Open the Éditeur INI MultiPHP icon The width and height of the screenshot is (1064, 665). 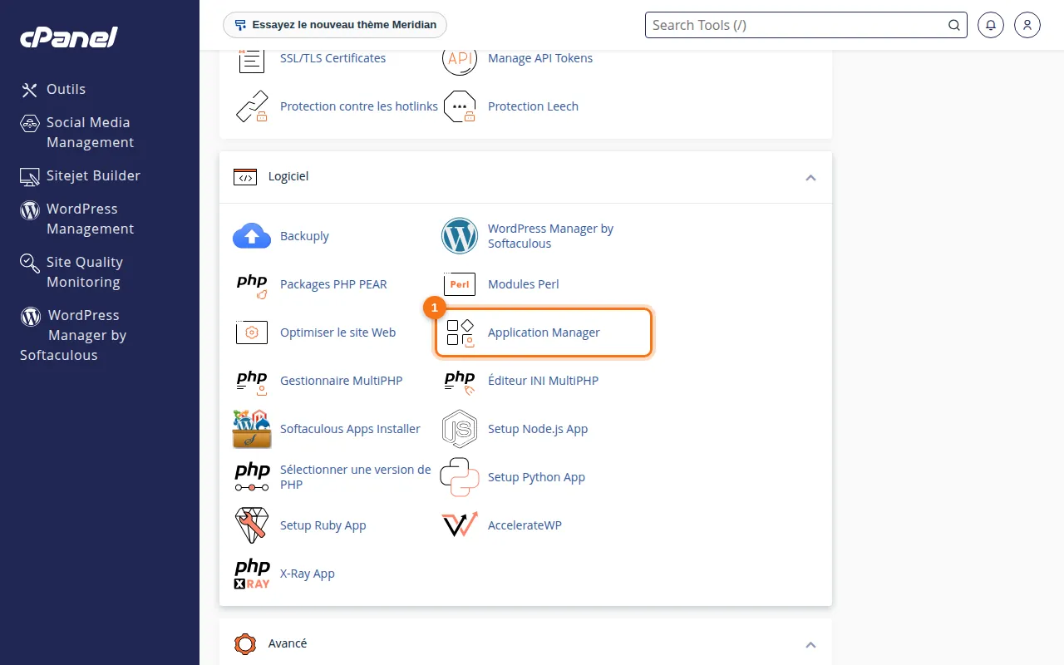[460, 381]
